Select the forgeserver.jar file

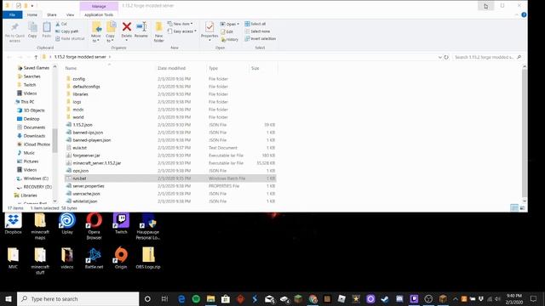tap(86, 155)
